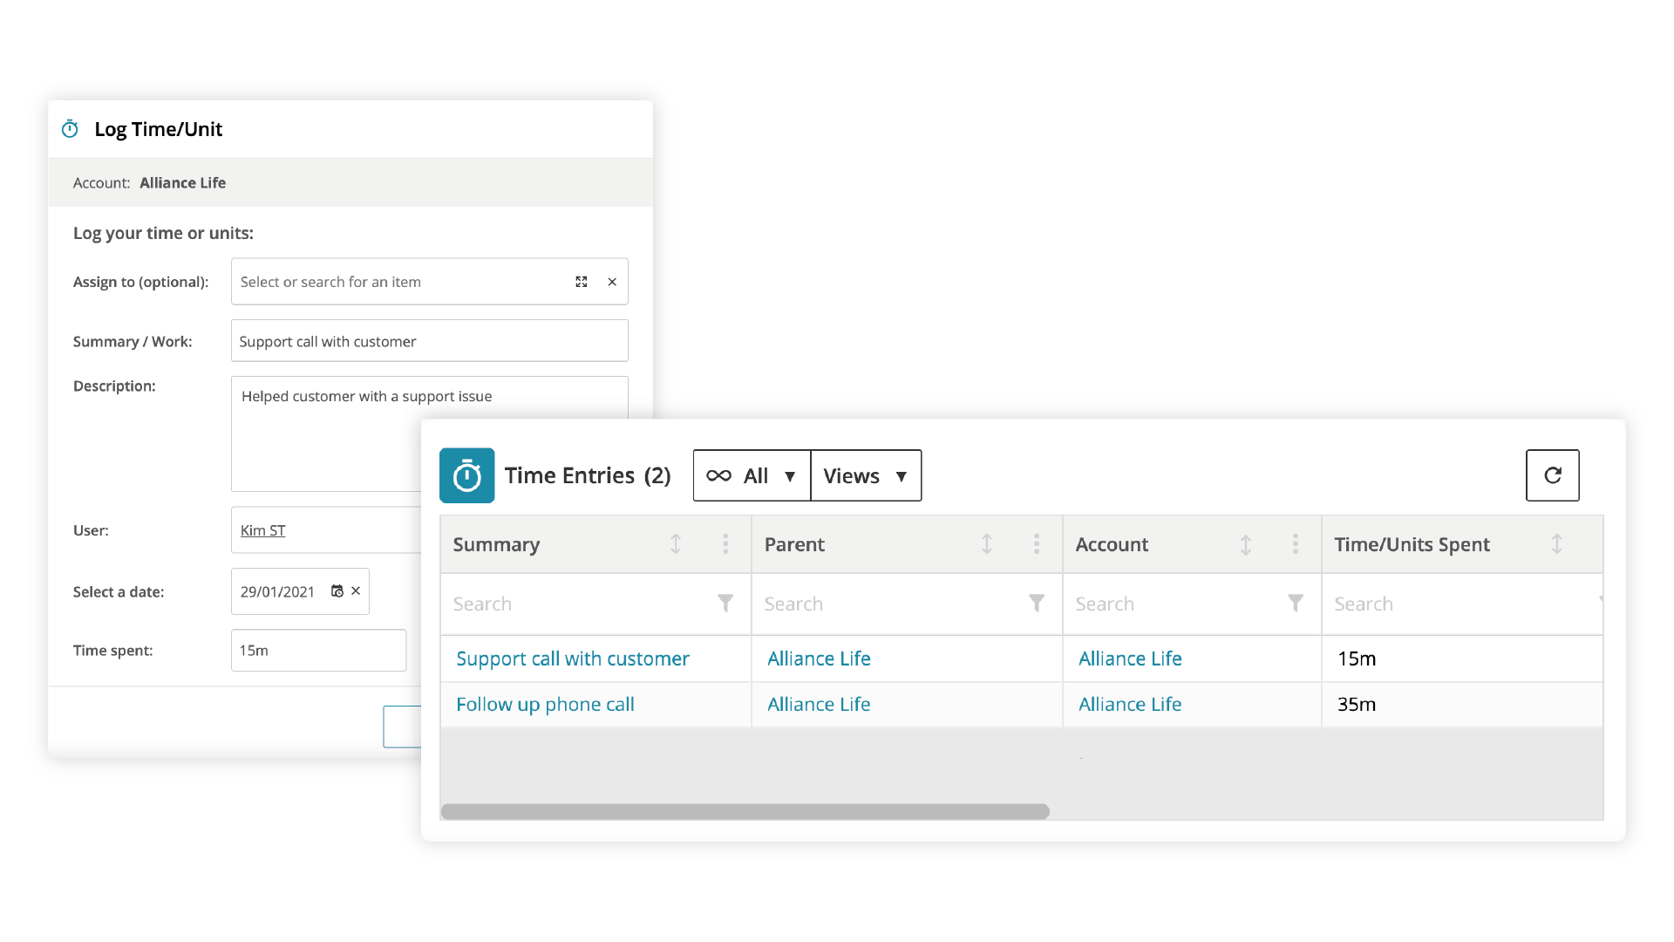Click the Log Time/Unit clock icon
The width and height of the screenshot is (1674, 942).
click(70, 127)
